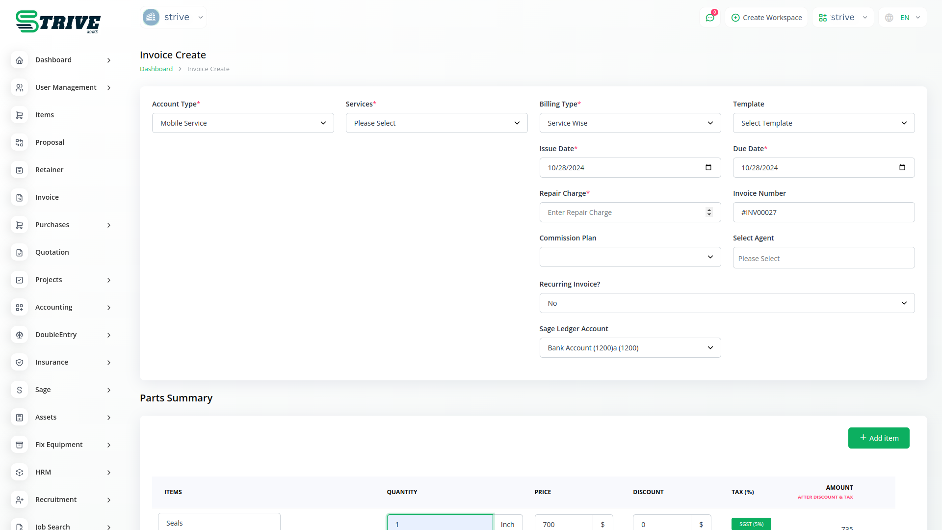Image resolution: width=942 pixels, height=530 pixels.
Task: Open the Issue Date calendar picker icon
Action: (708, 167)
